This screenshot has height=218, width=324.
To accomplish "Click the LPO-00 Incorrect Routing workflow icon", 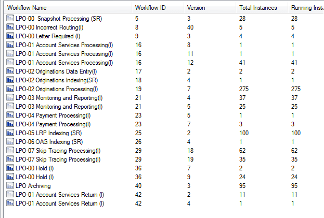I will 10,27.
